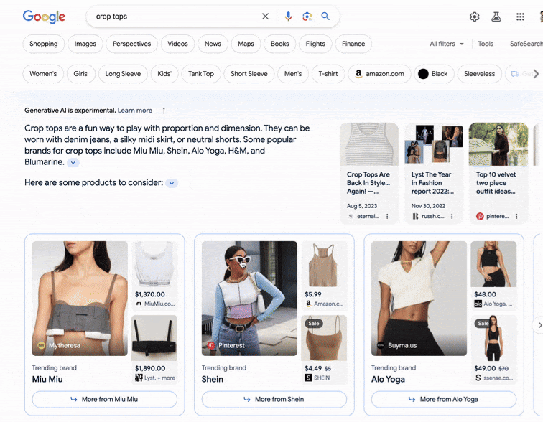Screen dimensions: 543x422
Task: Select the Long Sleeve filter chip
Action: tap(123, 74)
